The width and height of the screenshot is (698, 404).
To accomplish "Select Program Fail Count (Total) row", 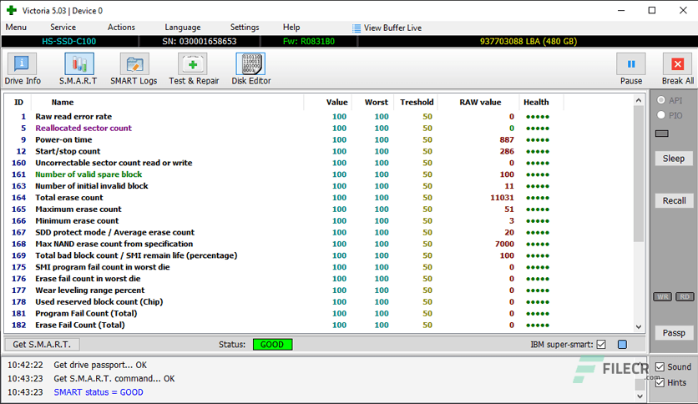I will click(318, 313).
